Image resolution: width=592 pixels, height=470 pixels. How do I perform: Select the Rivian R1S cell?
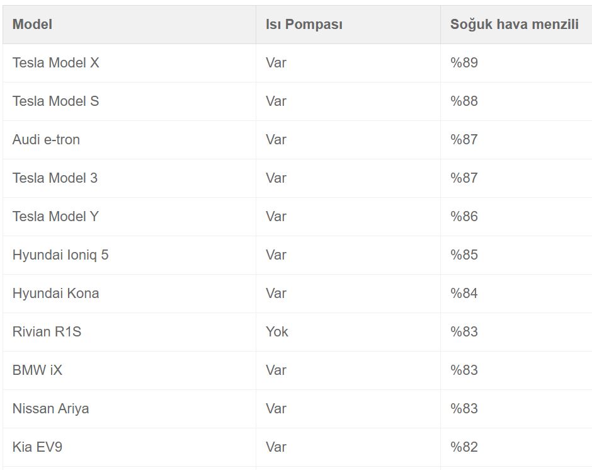[47, 332]
